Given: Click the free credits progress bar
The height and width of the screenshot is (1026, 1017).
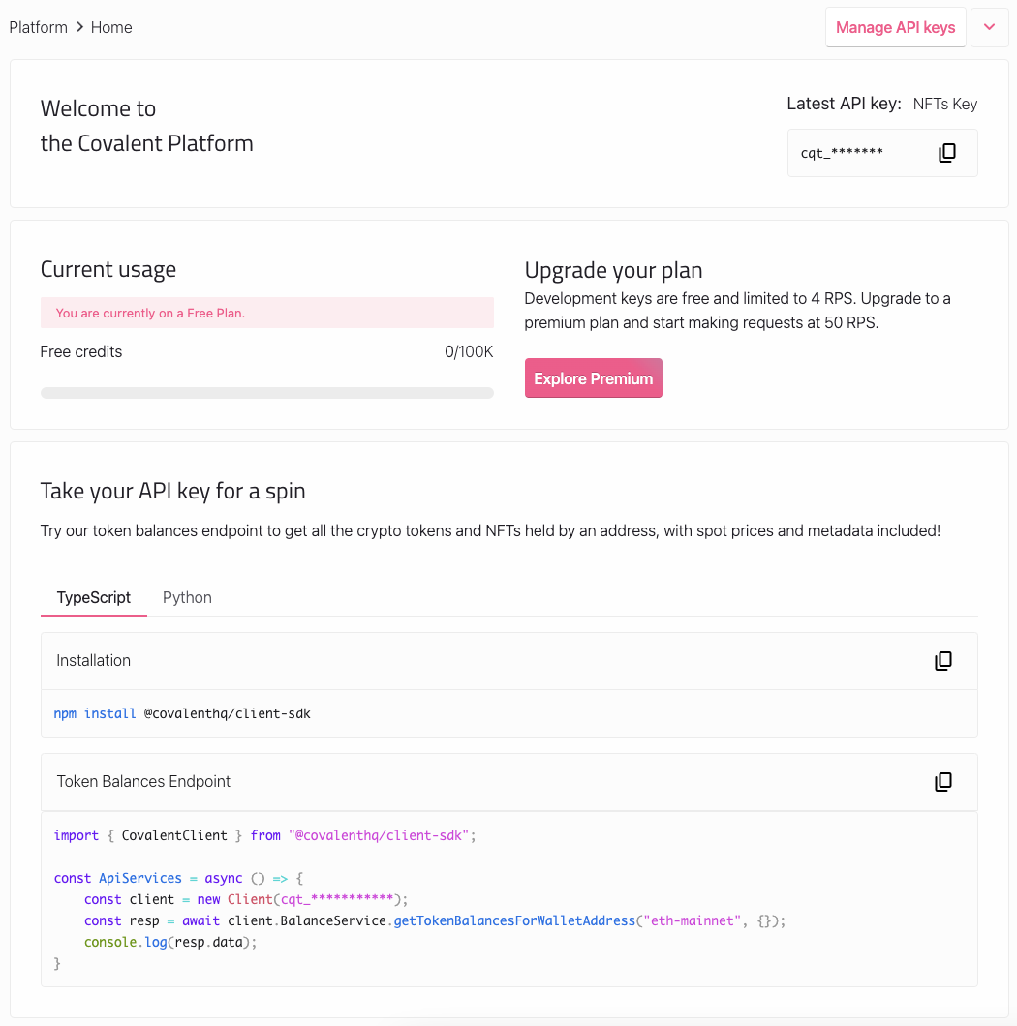Looking at the screenshot, I should (x=267, y=393).
